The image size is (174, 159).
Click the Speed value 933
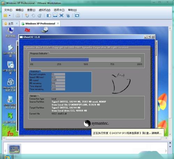point(58,77)
